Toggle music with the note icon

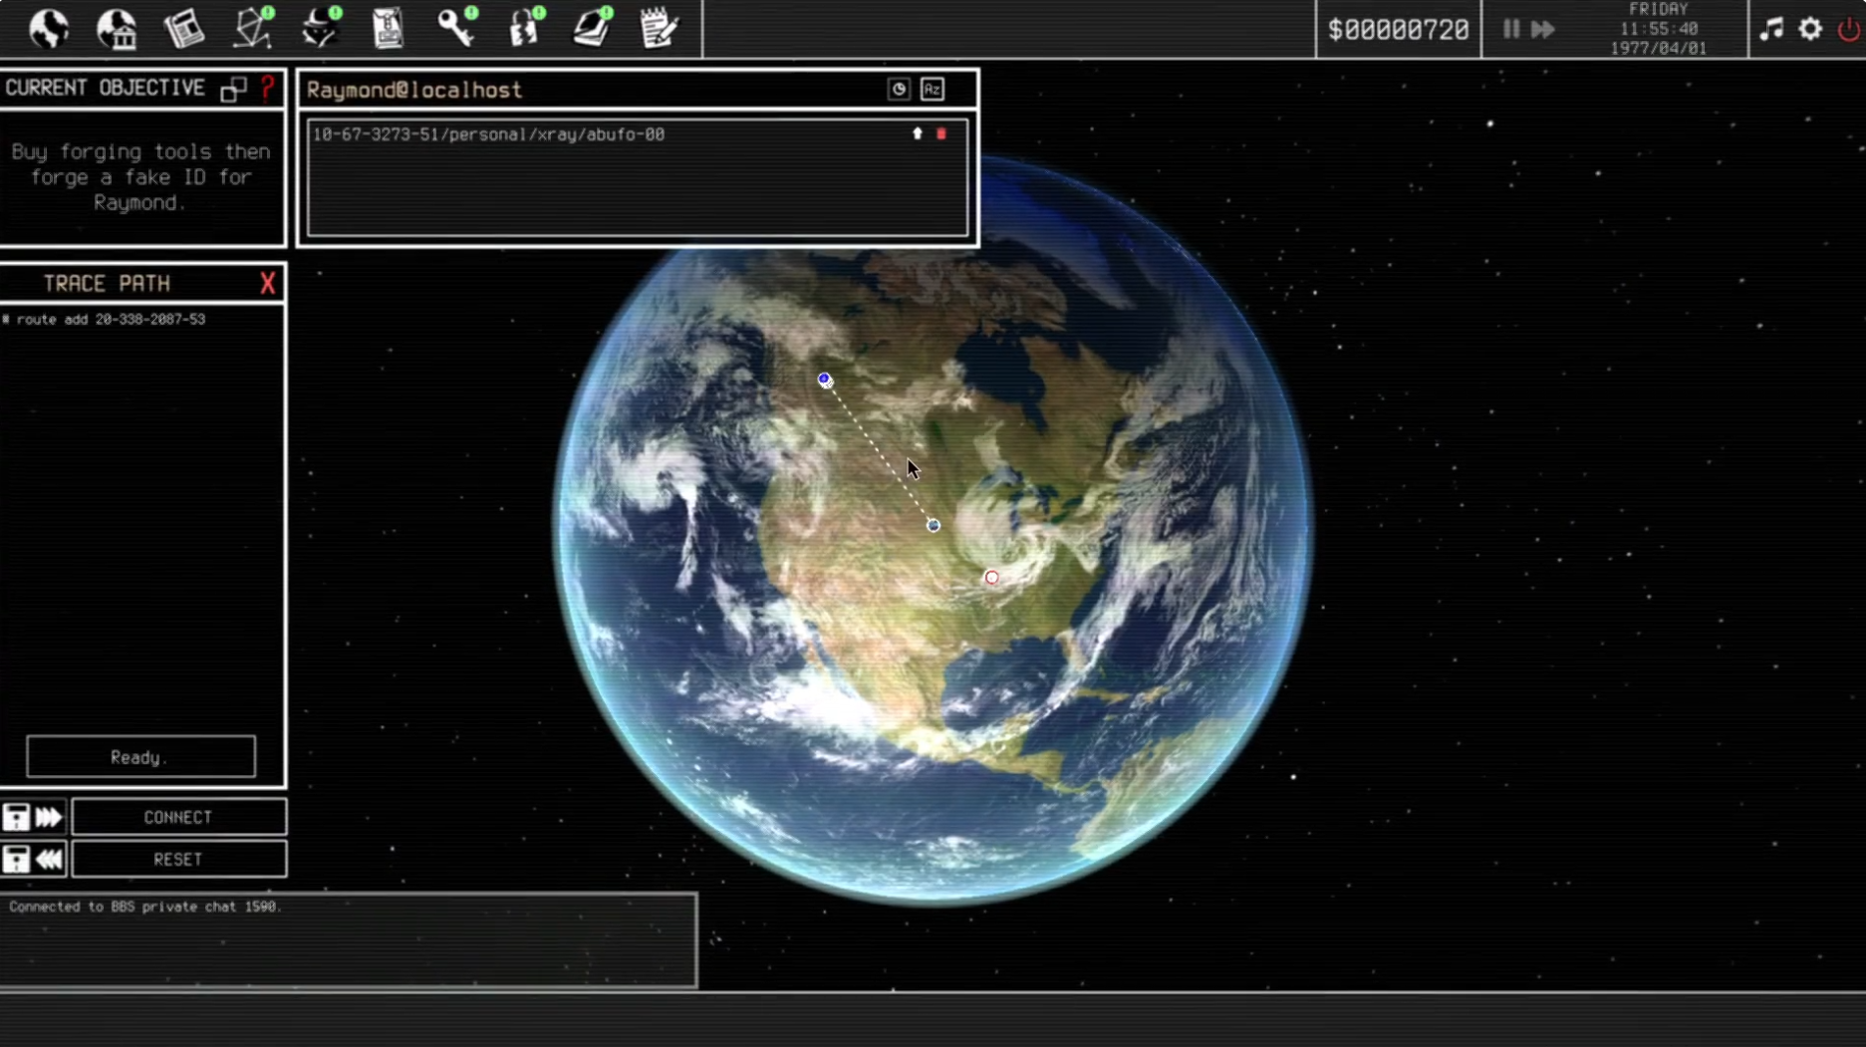(x=1771, y=29)
